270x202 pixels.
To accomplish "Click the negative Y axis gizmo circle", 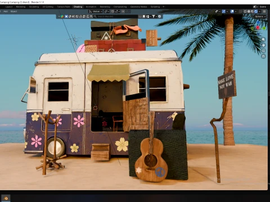I will click(253, 29).
